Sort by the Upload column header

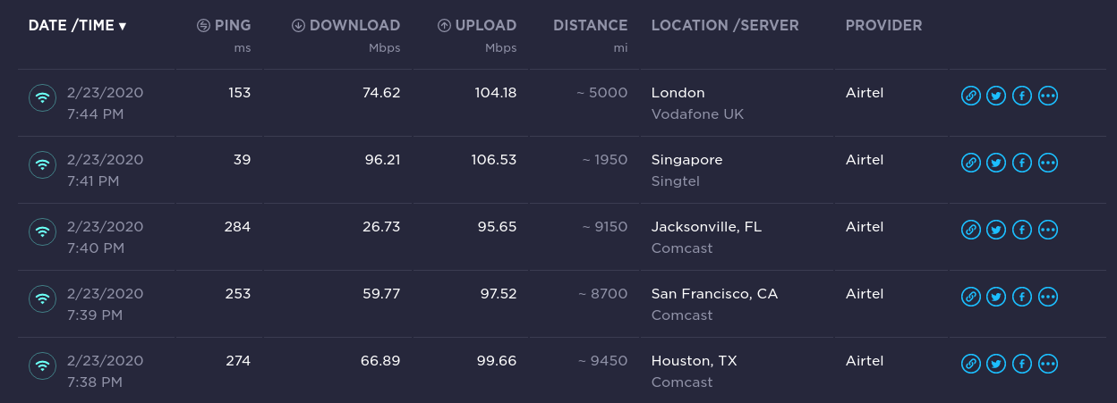(x=477, y=25)
